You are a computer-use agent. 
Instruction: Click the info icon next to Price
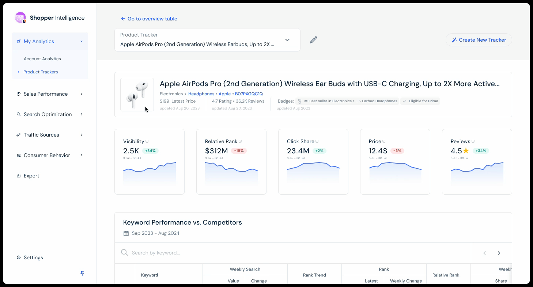tap(384, 141)
